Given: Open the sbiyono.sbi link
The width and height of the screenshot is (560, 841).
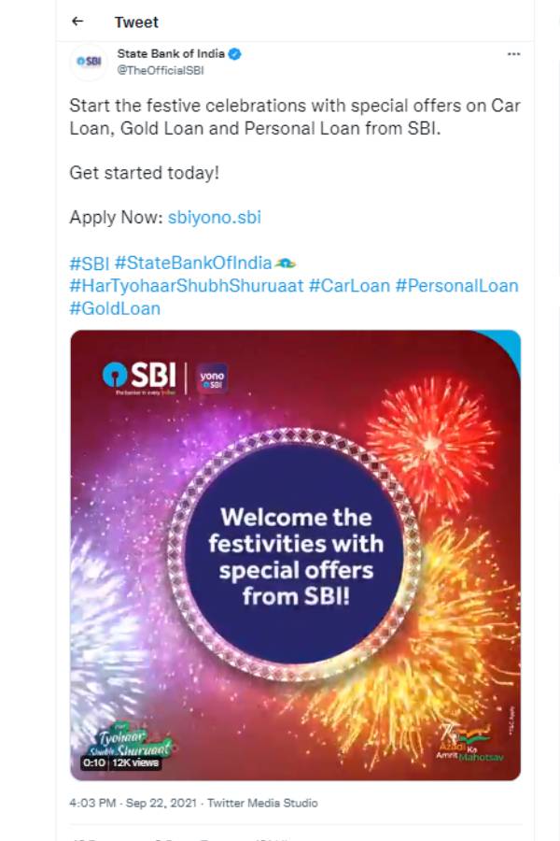Looking at the screenshot, I should (x=215, y=218).
